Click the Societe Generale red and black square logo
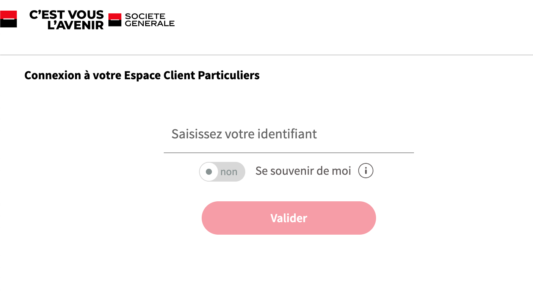The width and height of the screenshot is (533, 301). click(x=115, y=20)
